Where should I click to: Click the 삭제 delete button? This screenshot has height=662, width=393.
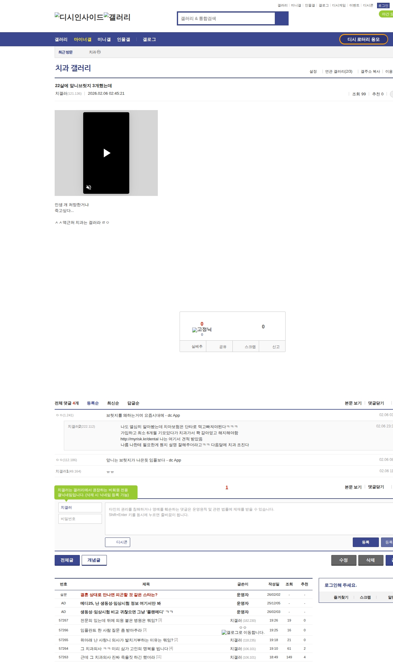(x=371, y=560)
